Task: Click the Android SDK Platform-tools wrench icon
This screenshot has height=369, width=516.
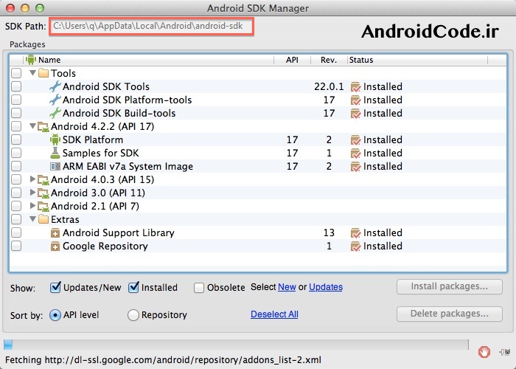Action: point(55,100)
